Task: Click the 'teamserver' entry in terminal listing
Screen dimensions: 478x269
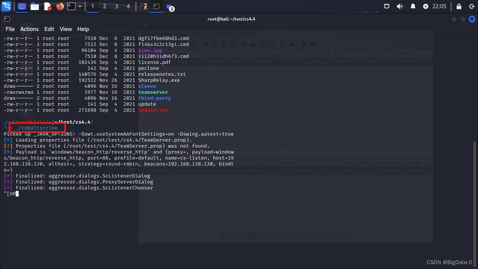Action: pos(153,92)
